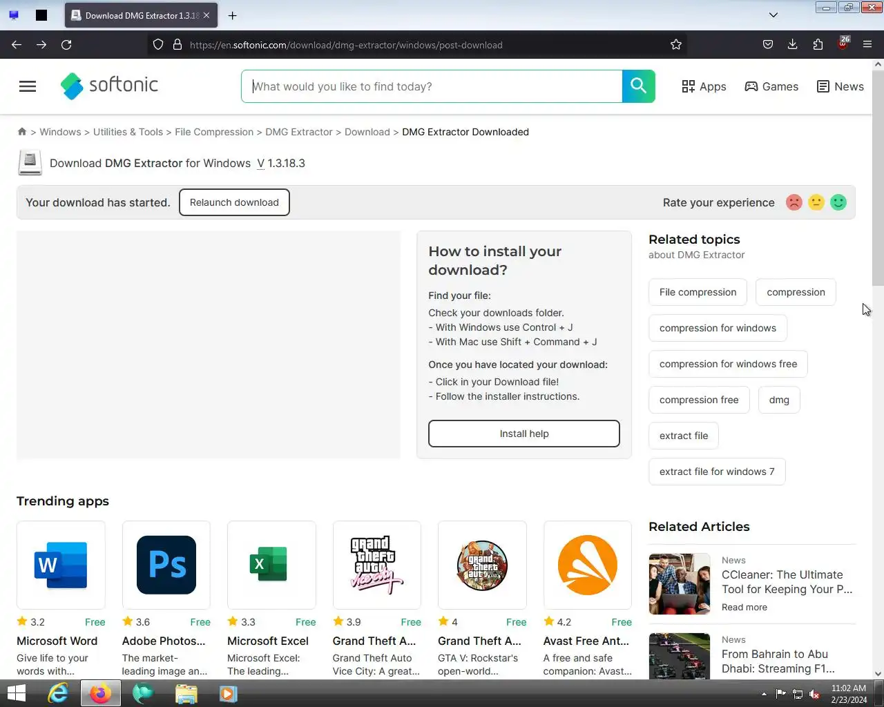This screenshot has width=884, height=707.
Task: Select the dmg topic tag
Action: (779, 400)
